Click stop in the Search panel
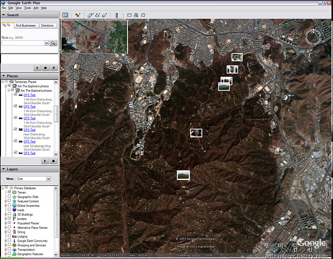 pos(45,68)
